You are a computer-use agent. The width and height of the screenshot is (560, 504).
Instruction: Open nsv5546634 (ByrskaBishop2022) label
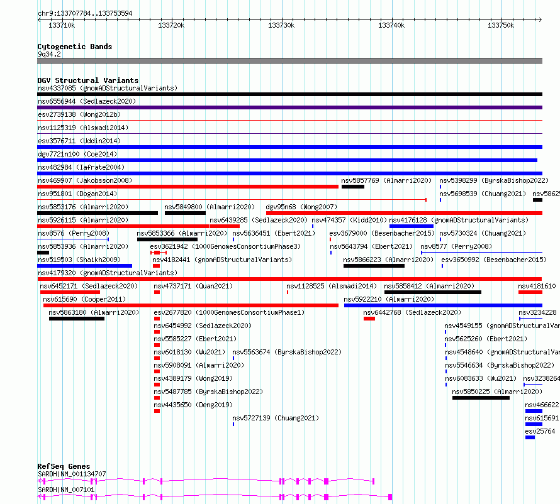click(500, 365)
